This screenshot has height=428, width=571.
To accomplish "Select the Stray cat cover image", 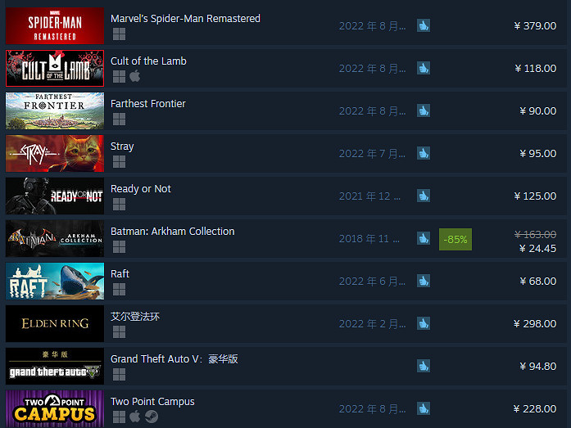I will (x=55, y=154).
